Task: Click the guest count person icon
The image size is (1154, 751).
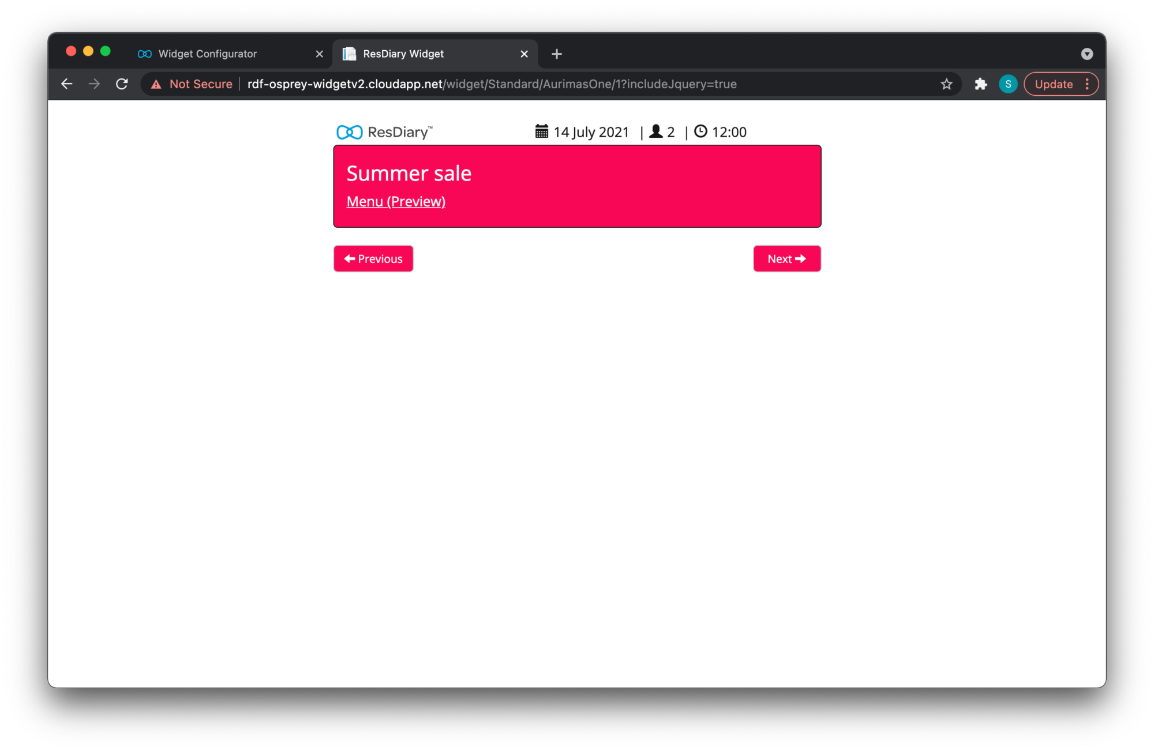Action: [655, 132]
